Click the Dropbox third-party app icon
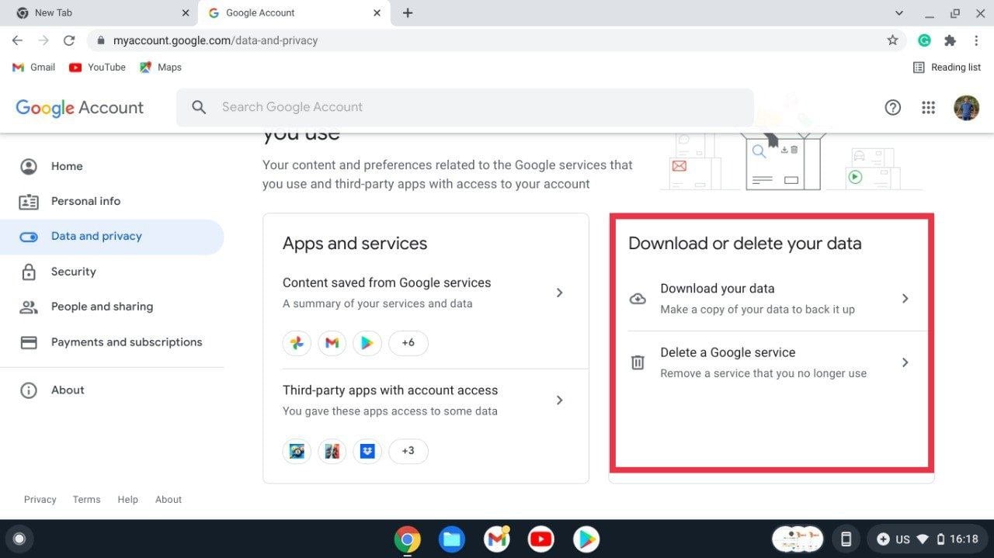The height and width of the screenshot is (558, 994). [x=367, y=451]
